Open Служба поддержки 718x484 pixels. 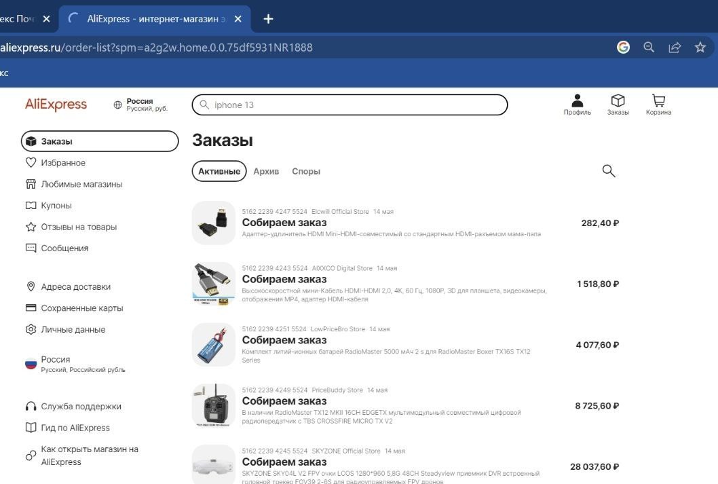73,406
